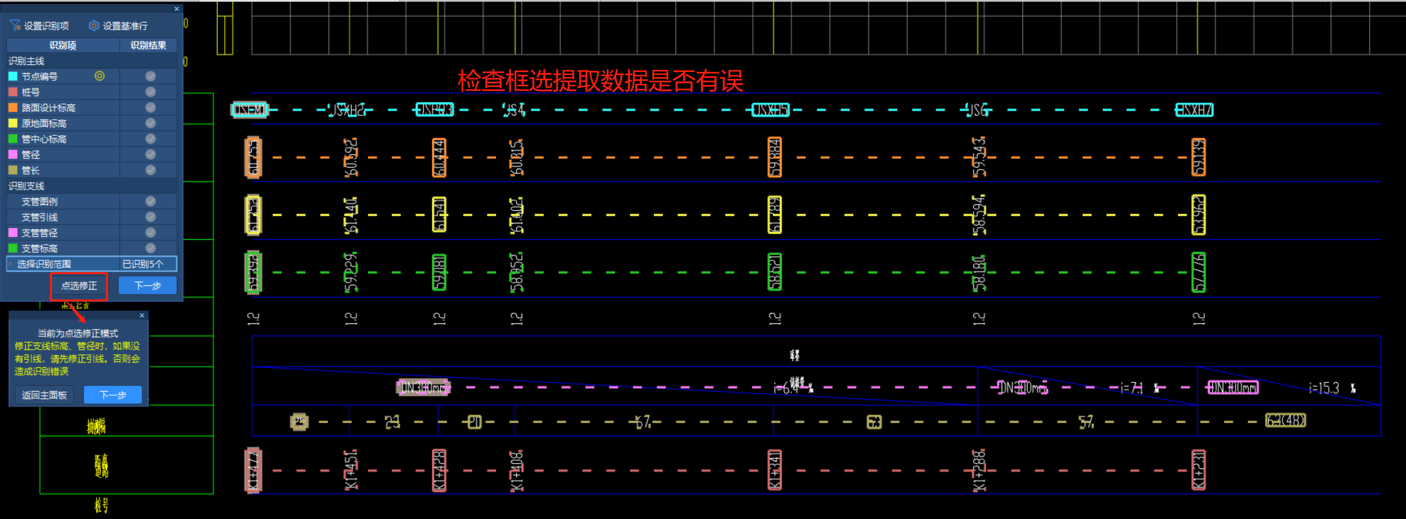The width and height of the screenshot is (1406, 519).
Task: Close the point-correction tip popup
Action: [142, 316]
